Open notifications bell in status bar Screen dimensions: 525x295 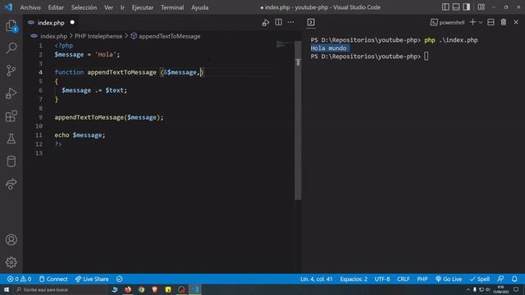(514, 279)
